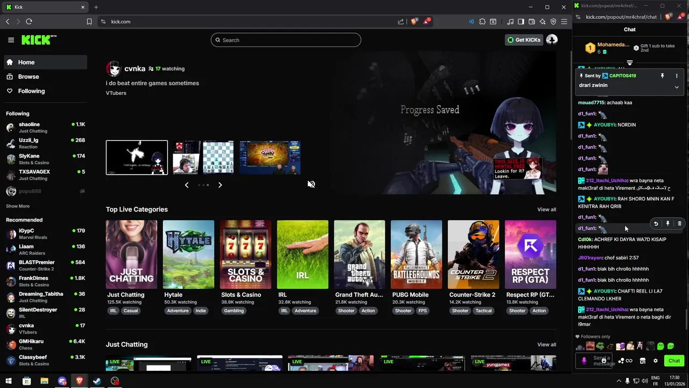Open Following in the sidebar
The image size is (689, 388).
tap(45, 91)
